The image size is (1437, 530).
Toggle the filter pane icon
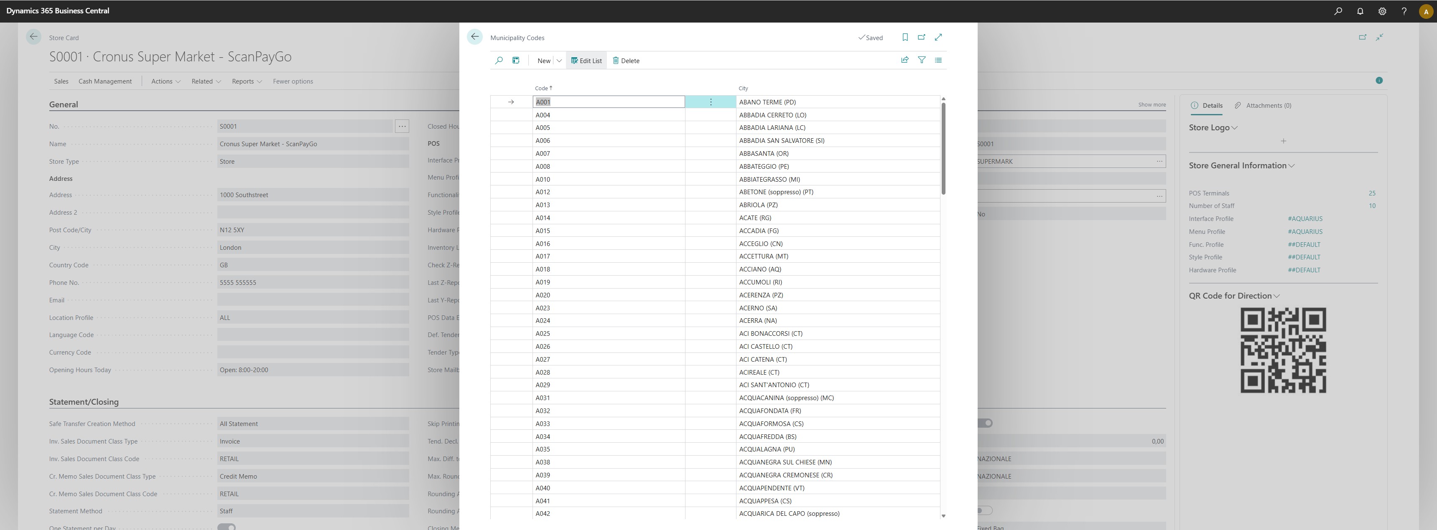pos(922,60)
